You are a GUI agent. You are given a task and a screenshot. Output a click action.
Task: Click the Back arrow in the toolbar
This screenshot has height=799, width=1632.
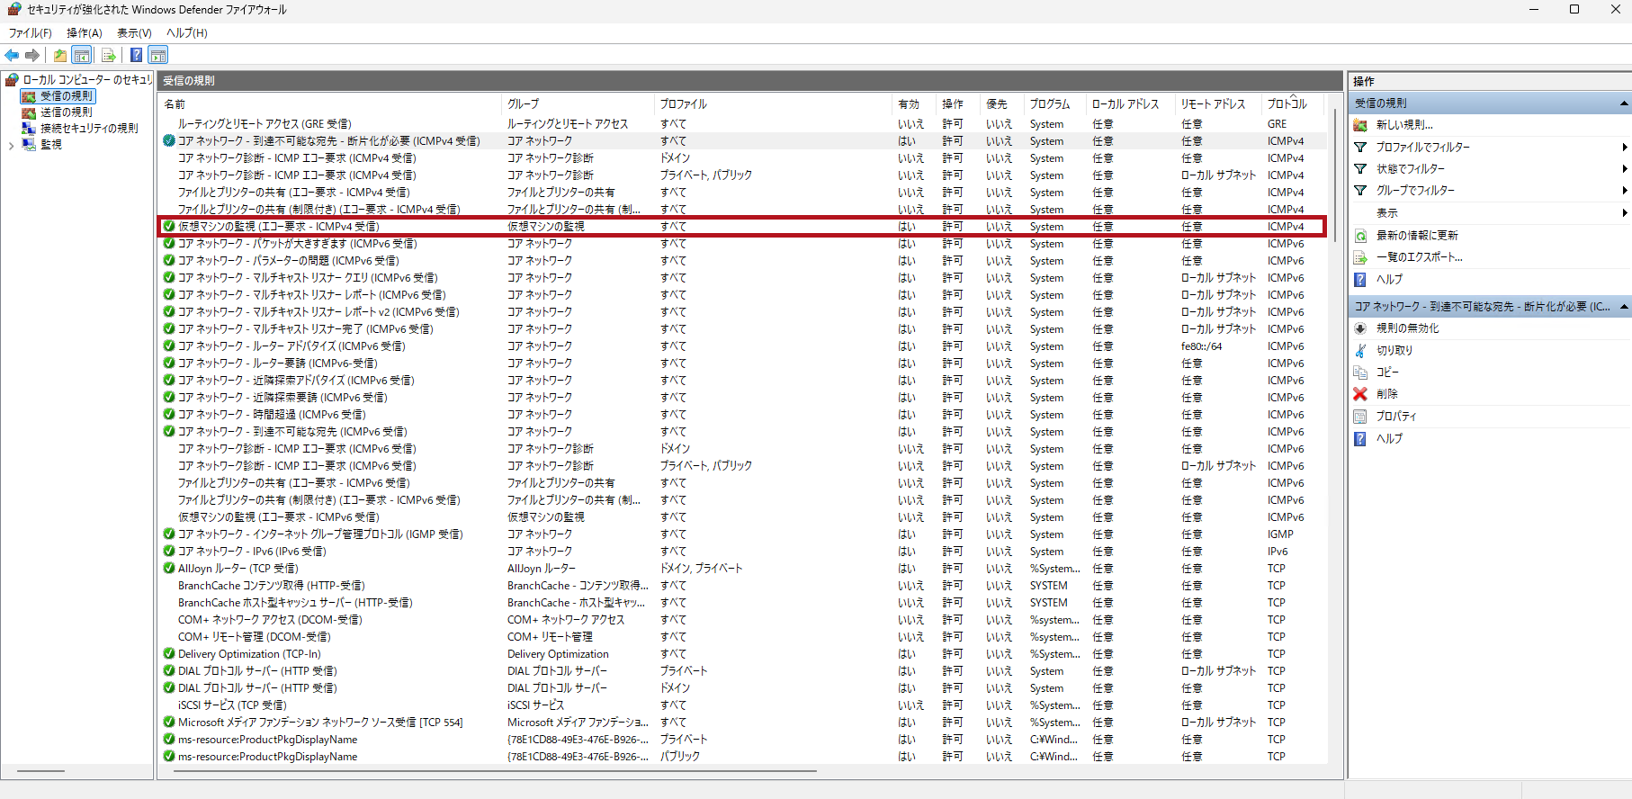click(13, 56)
